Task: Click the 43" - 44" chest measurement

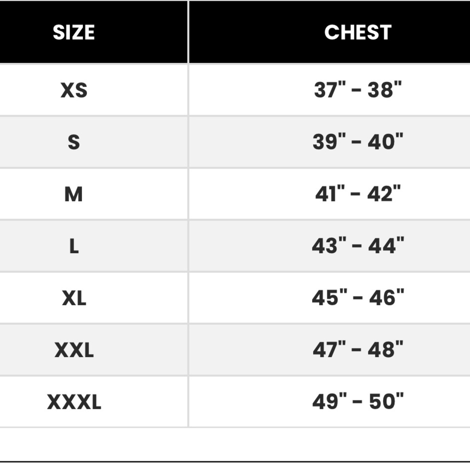Action: 358,245
